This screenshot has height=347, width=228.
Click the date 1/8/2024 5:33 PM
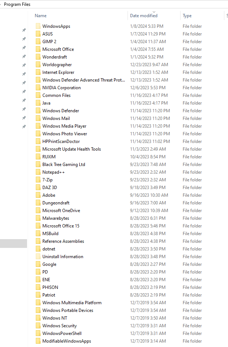point(147,26)
